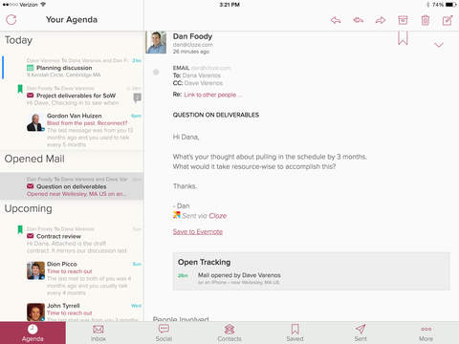Reply to the email from Dan Foody

coord(336,20)
